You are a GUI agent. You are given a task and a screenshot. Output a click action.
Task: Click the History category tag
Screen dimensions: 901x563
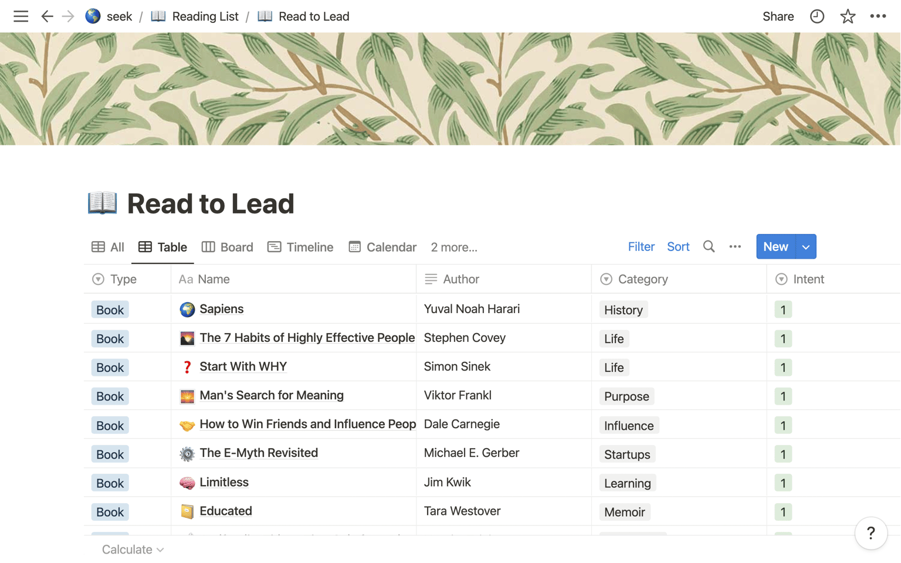point(624,310)
